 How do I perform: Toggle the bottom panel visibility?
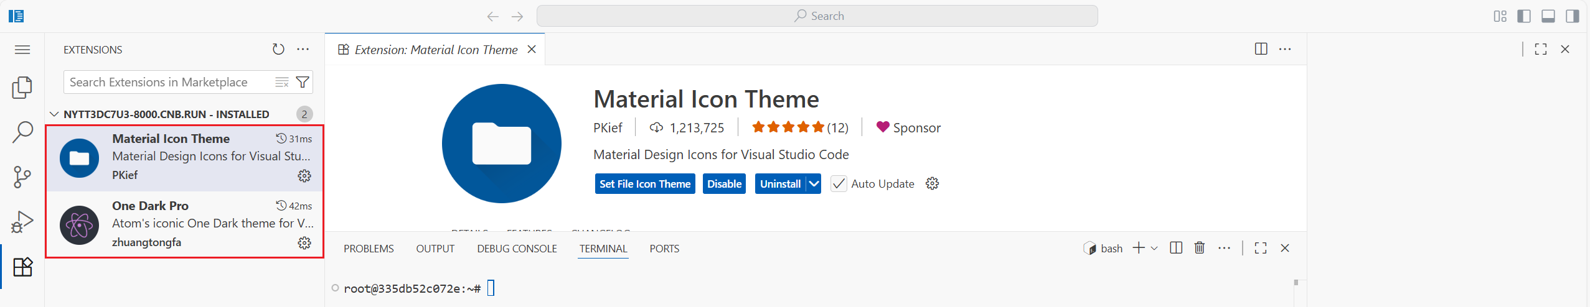pyautogui.click(x=1548, y=16)
